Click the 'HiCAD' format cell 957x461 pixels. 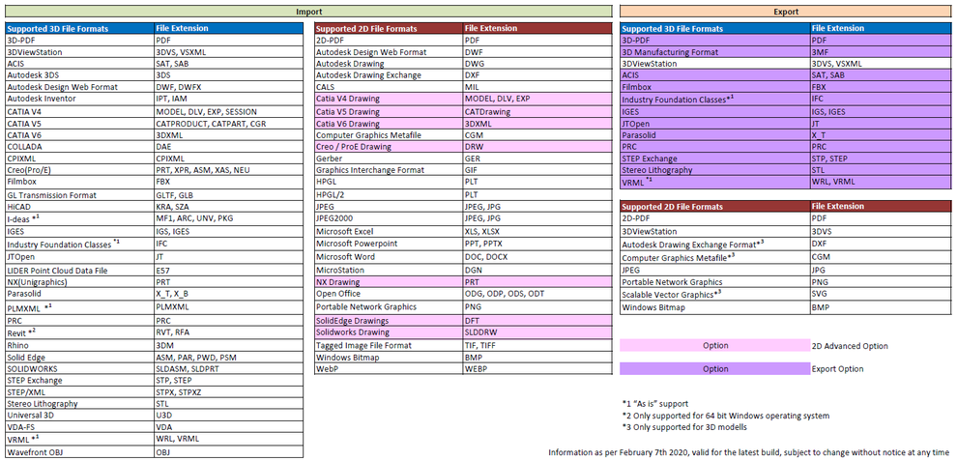(x=79, y=207)
